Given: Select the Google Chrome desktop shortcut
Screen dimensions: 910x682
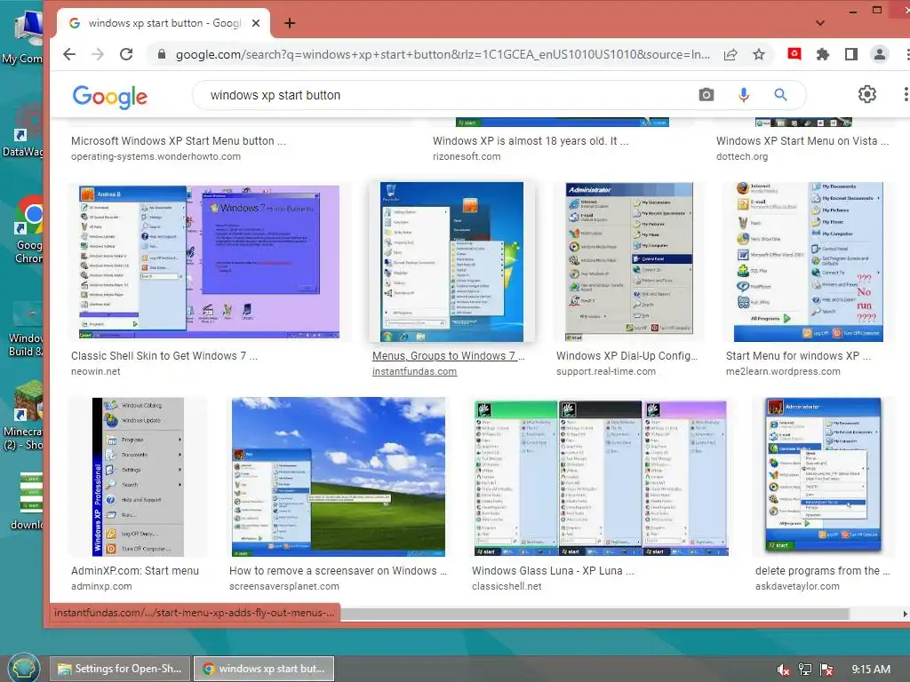Looking at the screenshot, I should point(27,230).
